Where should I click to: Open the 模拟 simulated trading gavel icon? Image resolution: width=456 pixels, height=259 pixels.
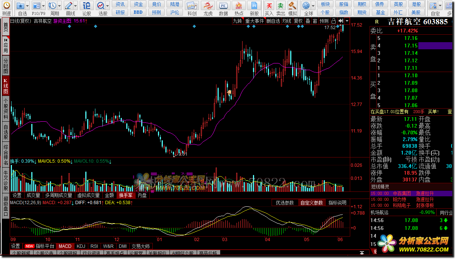click(x=292, y=6)
